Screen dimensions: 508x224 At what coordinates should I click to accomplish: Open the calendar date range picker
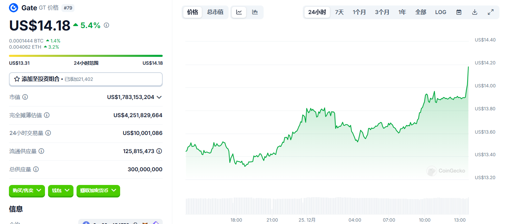click(x=459, y=12)
